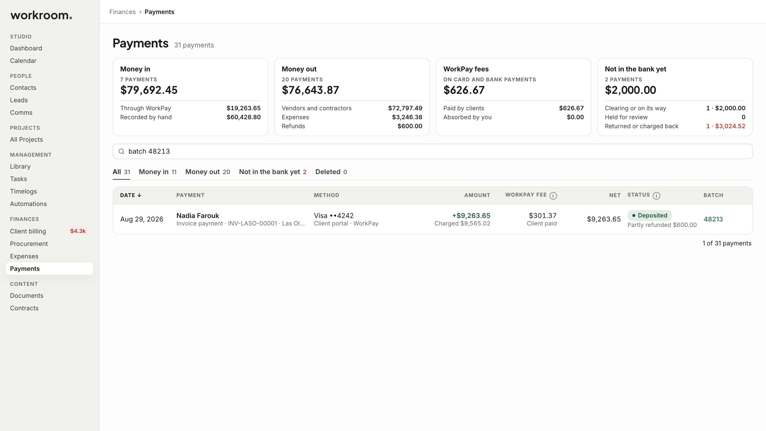Viewport: 766px width, 431px height.
Task: Switch to the Money out tab
Action: click(x=207, y=172)
